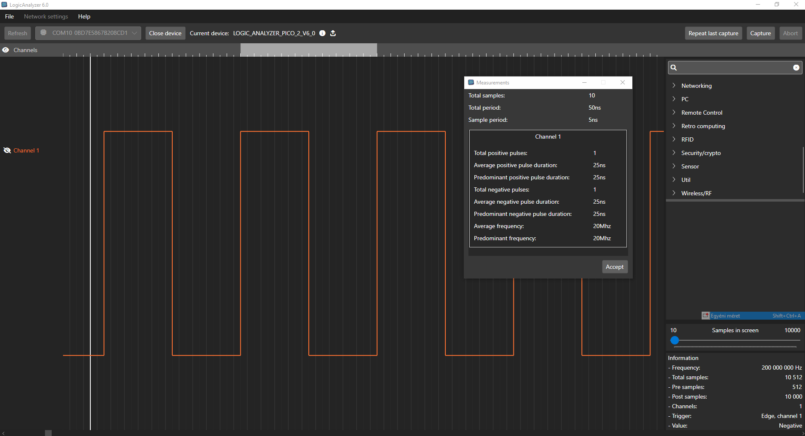This screenshot has width=805, height=436.
Task: Click the Total period value 50ns
Action: [x=595, y=108]
